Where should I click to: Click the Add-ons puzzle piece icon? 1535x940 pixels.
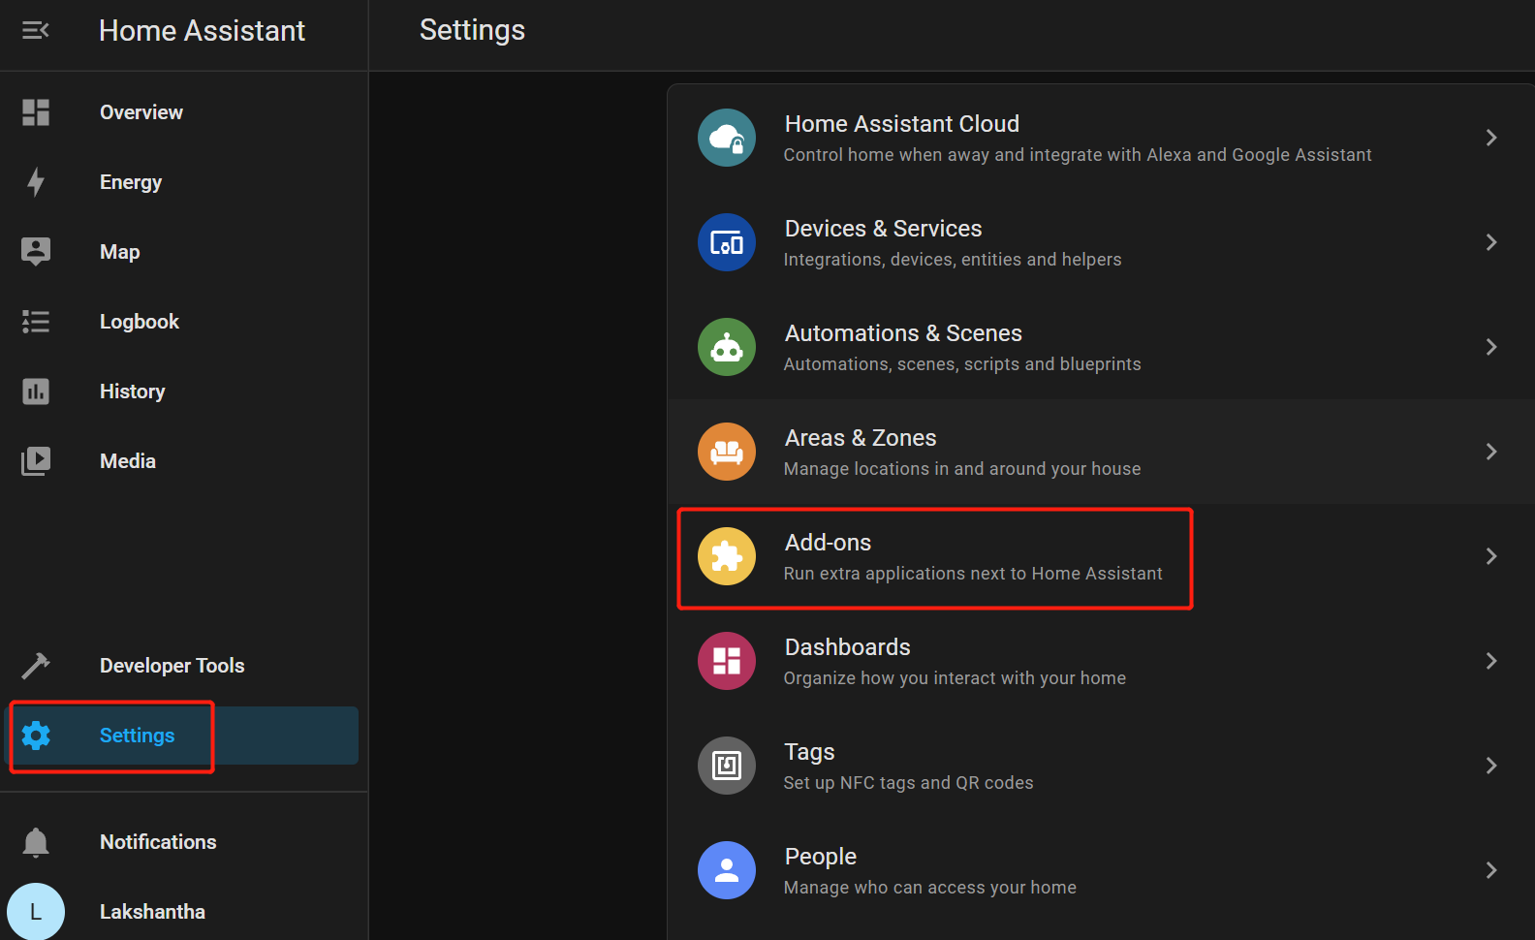727,556
